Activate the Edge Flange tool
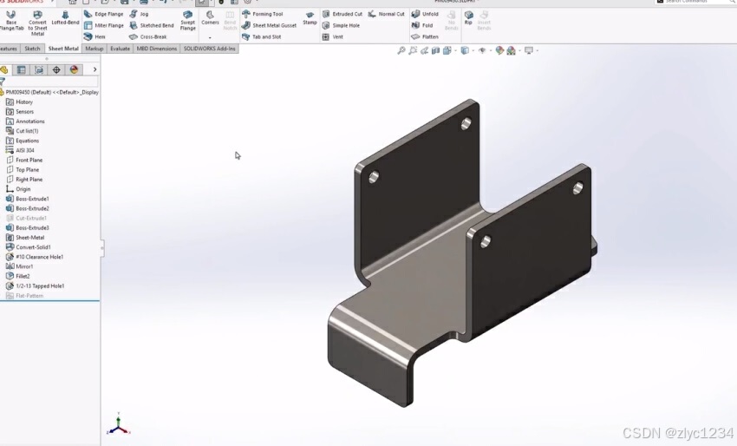The width and height of the screenshot is (737, 446). pyautogui.click(x=103, y=14)
